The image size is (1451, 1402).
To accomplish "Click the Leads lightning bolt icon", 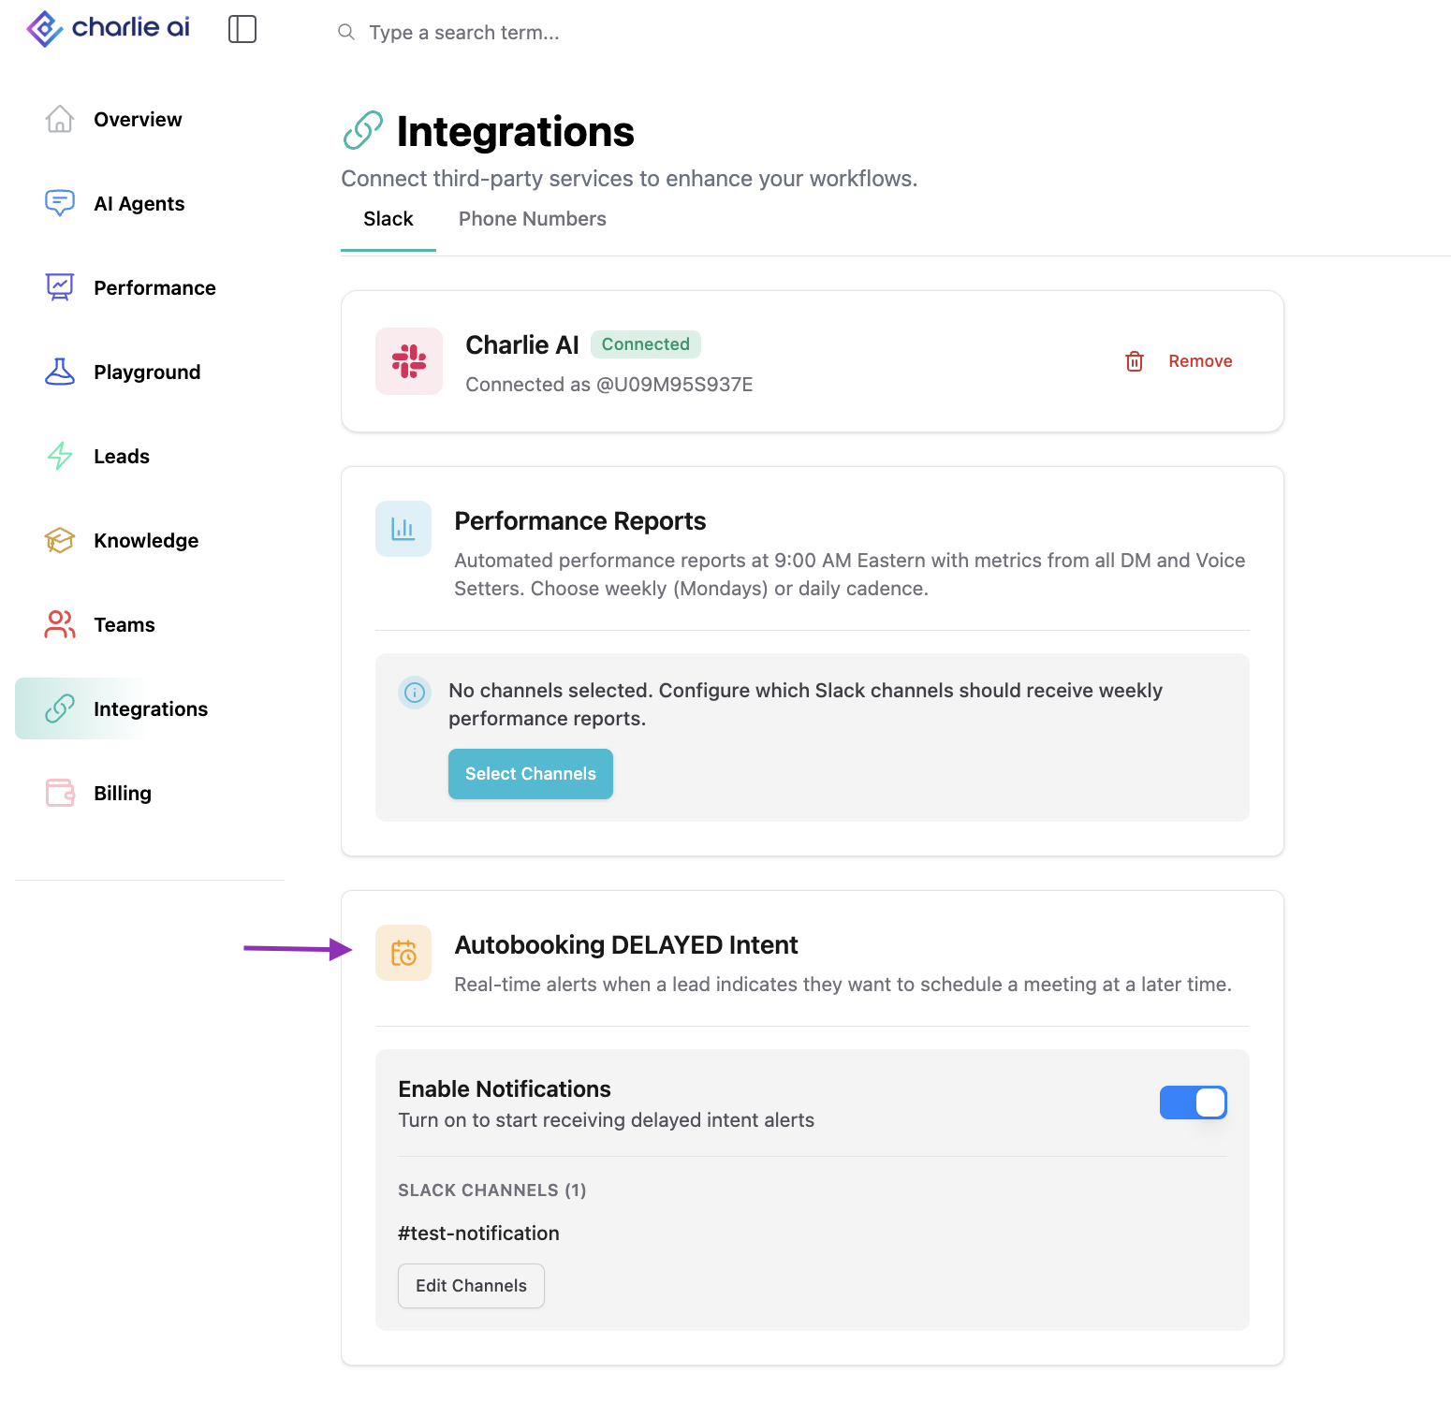I will (x=60, y=456).
